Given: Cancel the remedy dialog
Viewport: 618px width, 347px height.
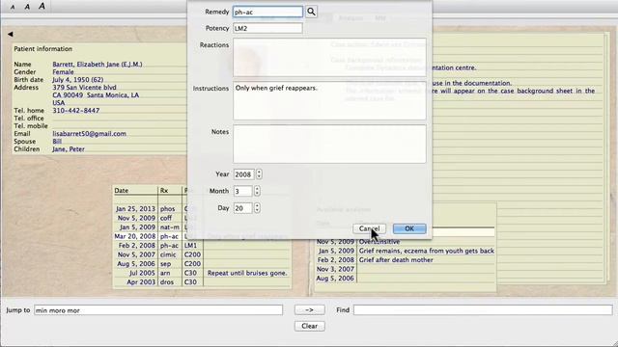Looking at the screenshot, I should [x=369, y=228].
